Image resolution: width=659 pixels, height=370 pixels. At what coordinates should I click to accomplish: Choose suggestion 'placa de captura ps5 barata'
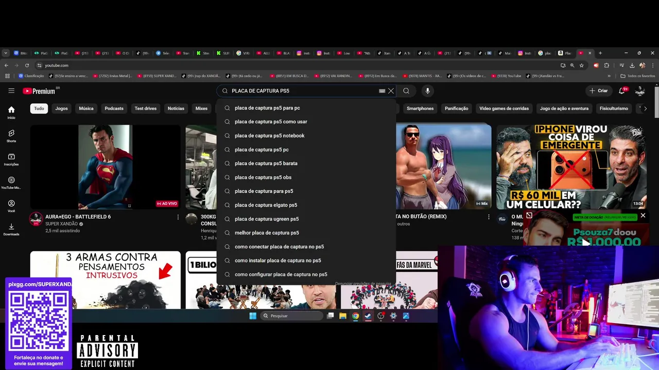(306, 163)
